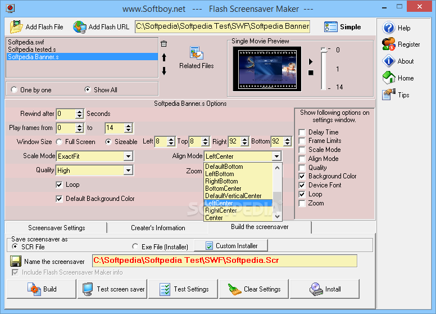The image size is (436, 314).
Task: Collapse the Align Mode dropdown arrow
Action: (x=276, y=156)
